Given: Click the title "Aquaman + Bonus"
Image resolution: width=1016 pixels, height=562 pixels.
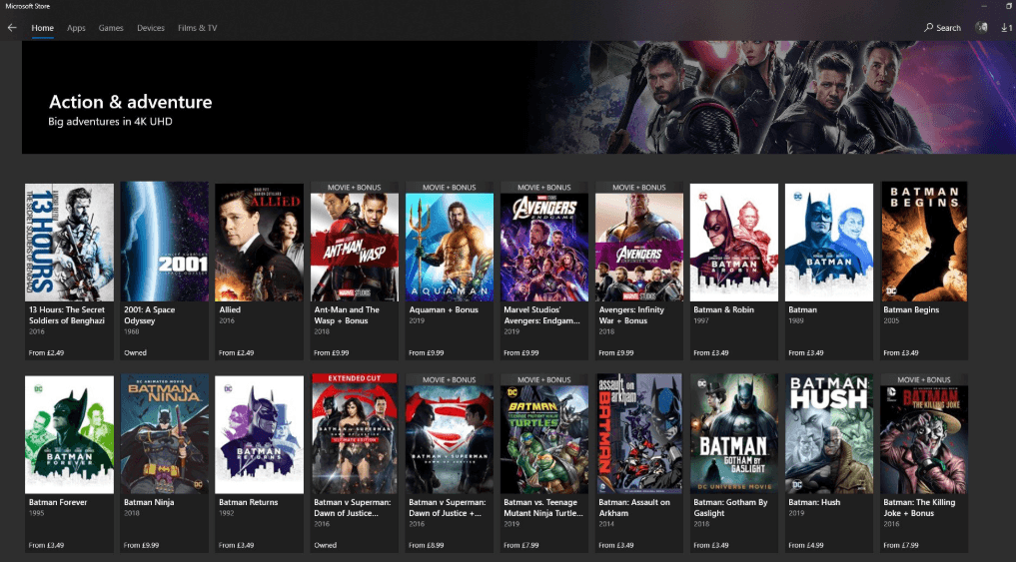Looking at the screenshot, I should tap(444, 309).
